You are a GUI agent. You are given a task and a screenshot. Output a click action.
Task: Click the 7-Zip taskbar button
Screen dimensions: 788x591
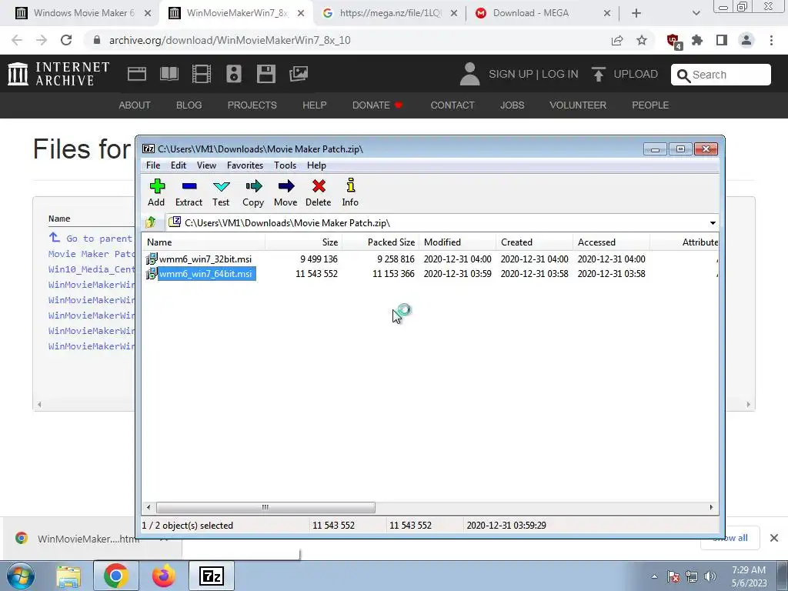[x=212, y=576]
